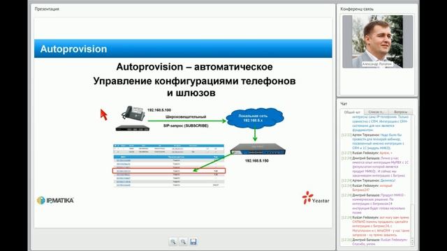
Task: Click the Yeastar logo on slide
Action: pos(316,198)
